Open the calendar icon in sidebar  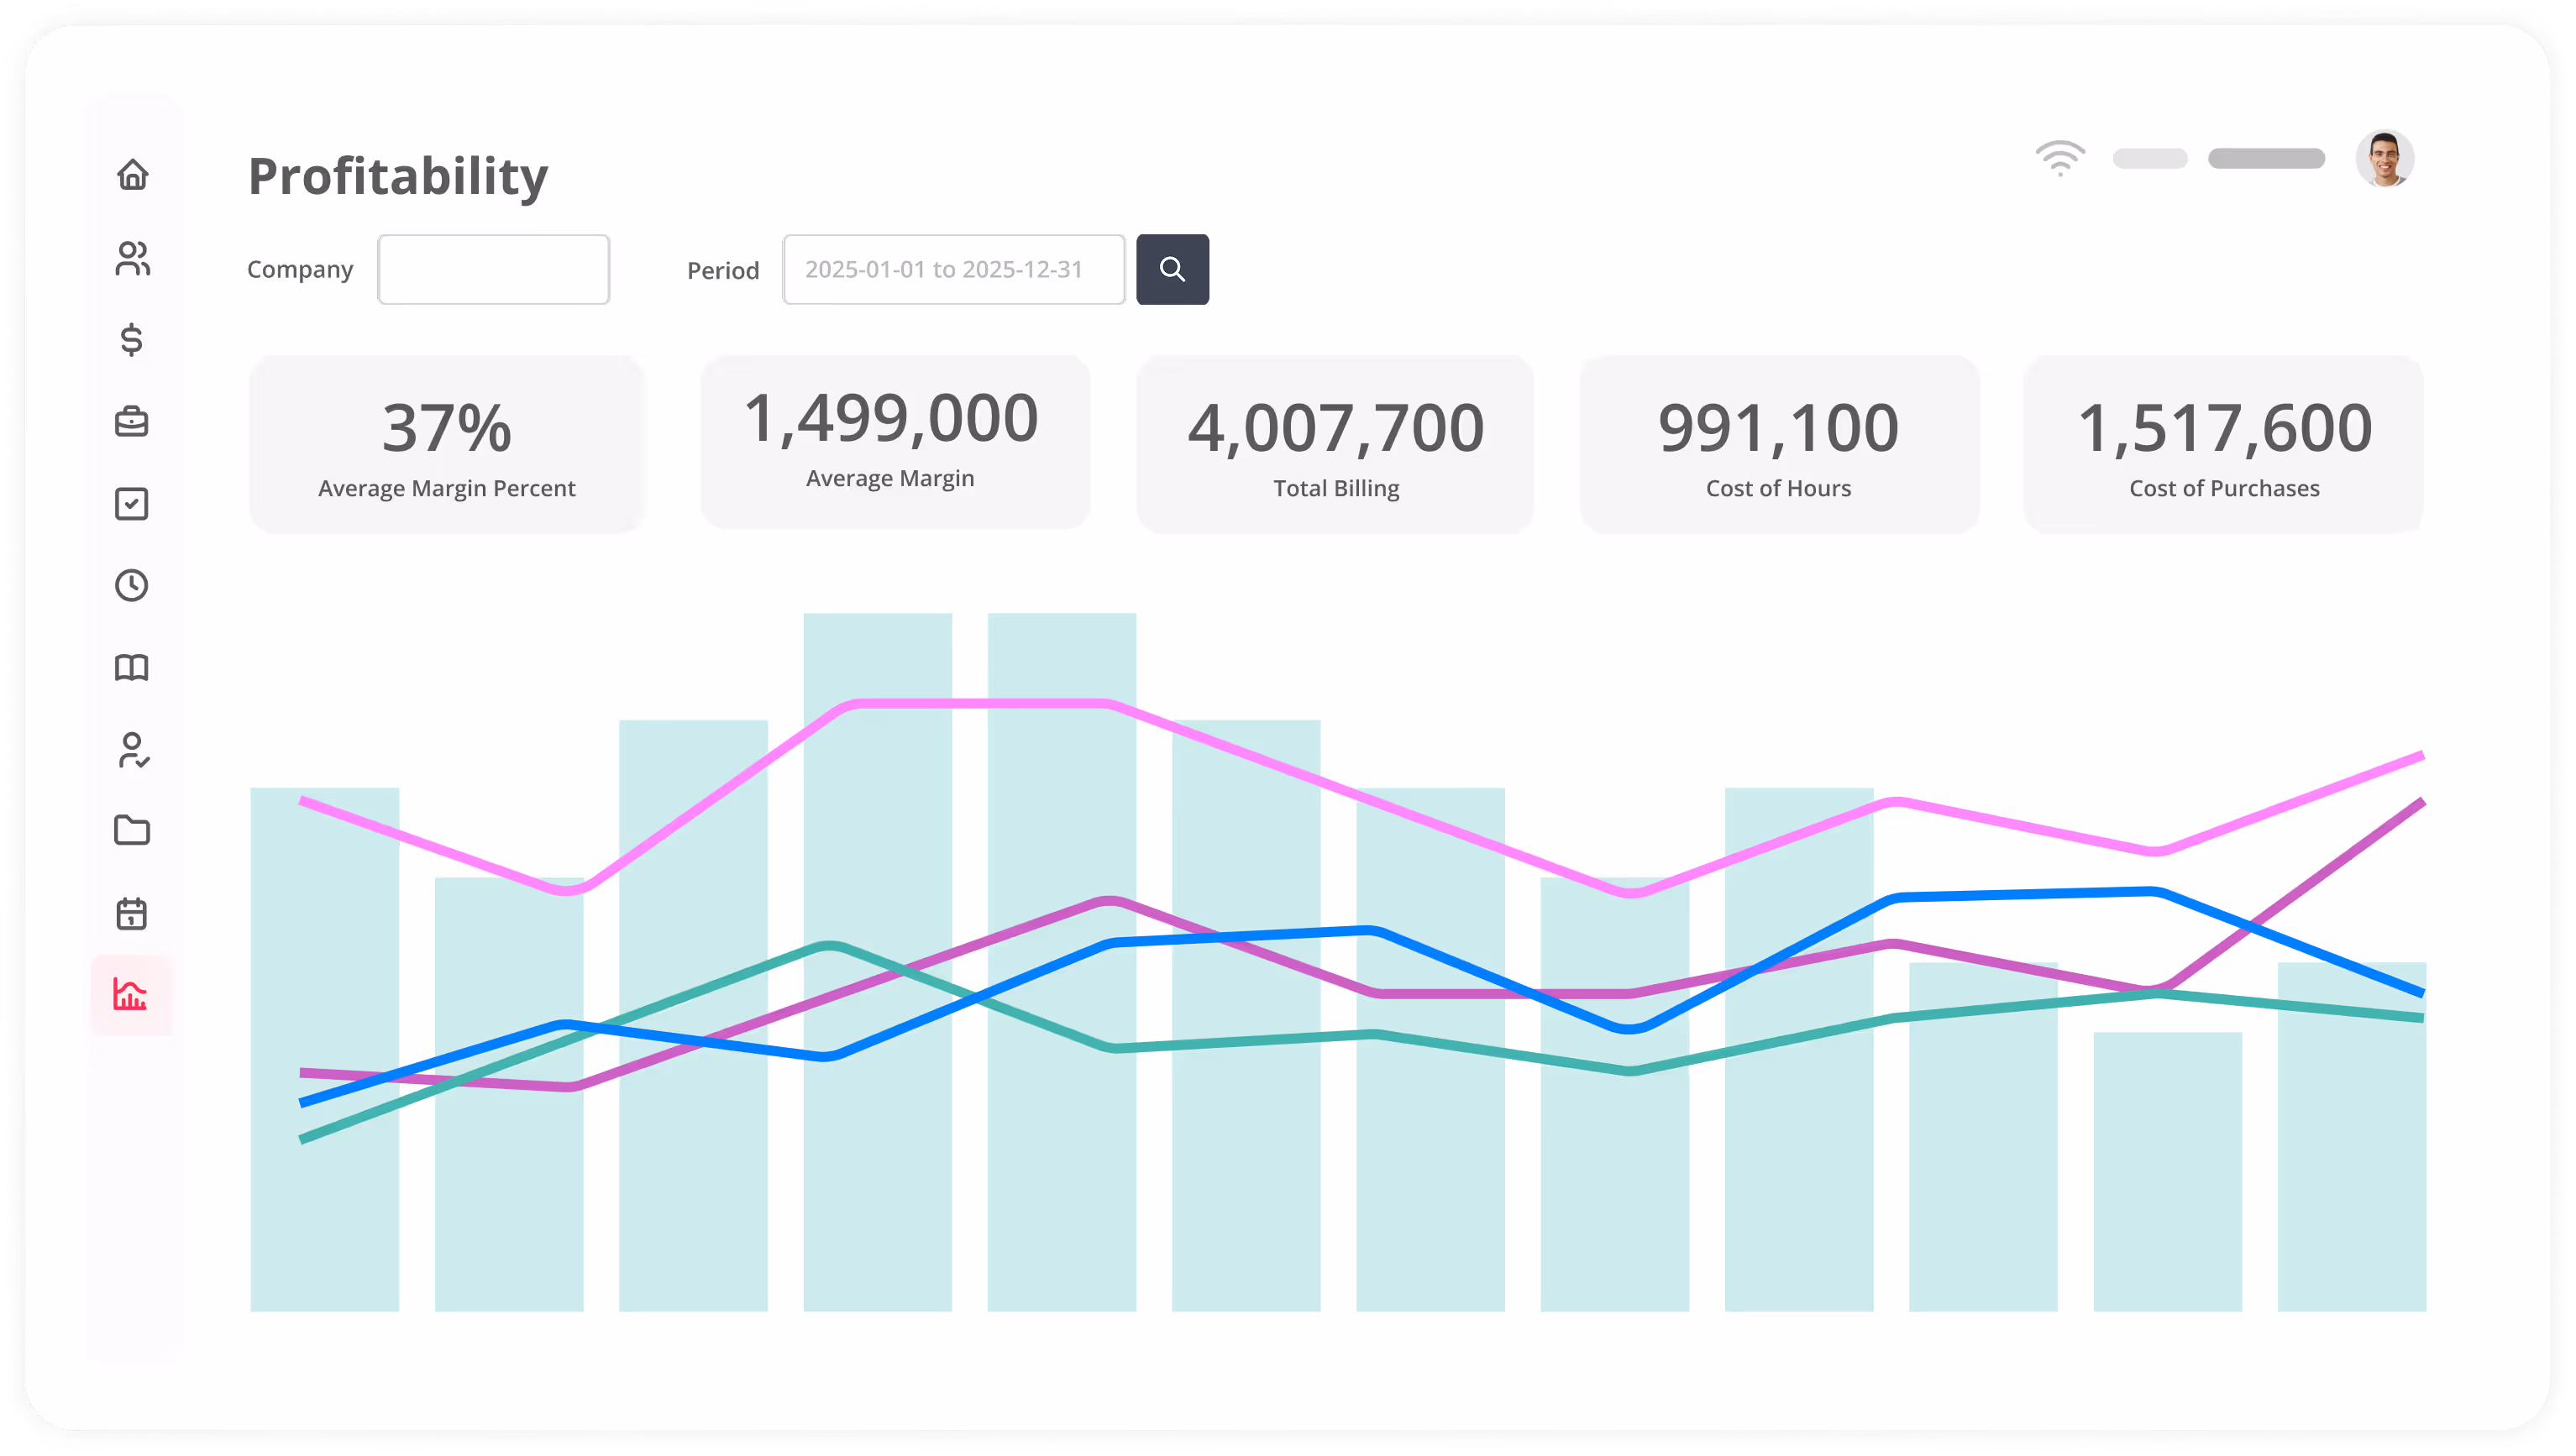pos(132,914)
